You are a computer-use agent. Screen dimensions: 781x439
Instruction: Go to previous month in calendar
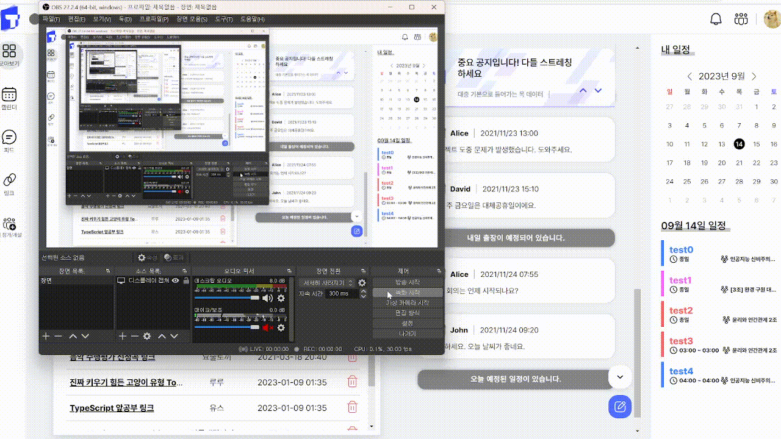pos(689,76)
